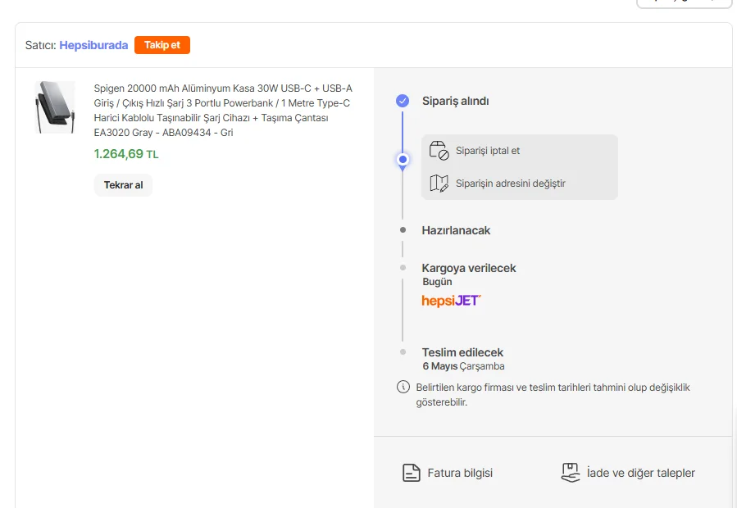Click the Teslim edilecek step dot
The width and height of the screenshot is (737, 508).
403,352
